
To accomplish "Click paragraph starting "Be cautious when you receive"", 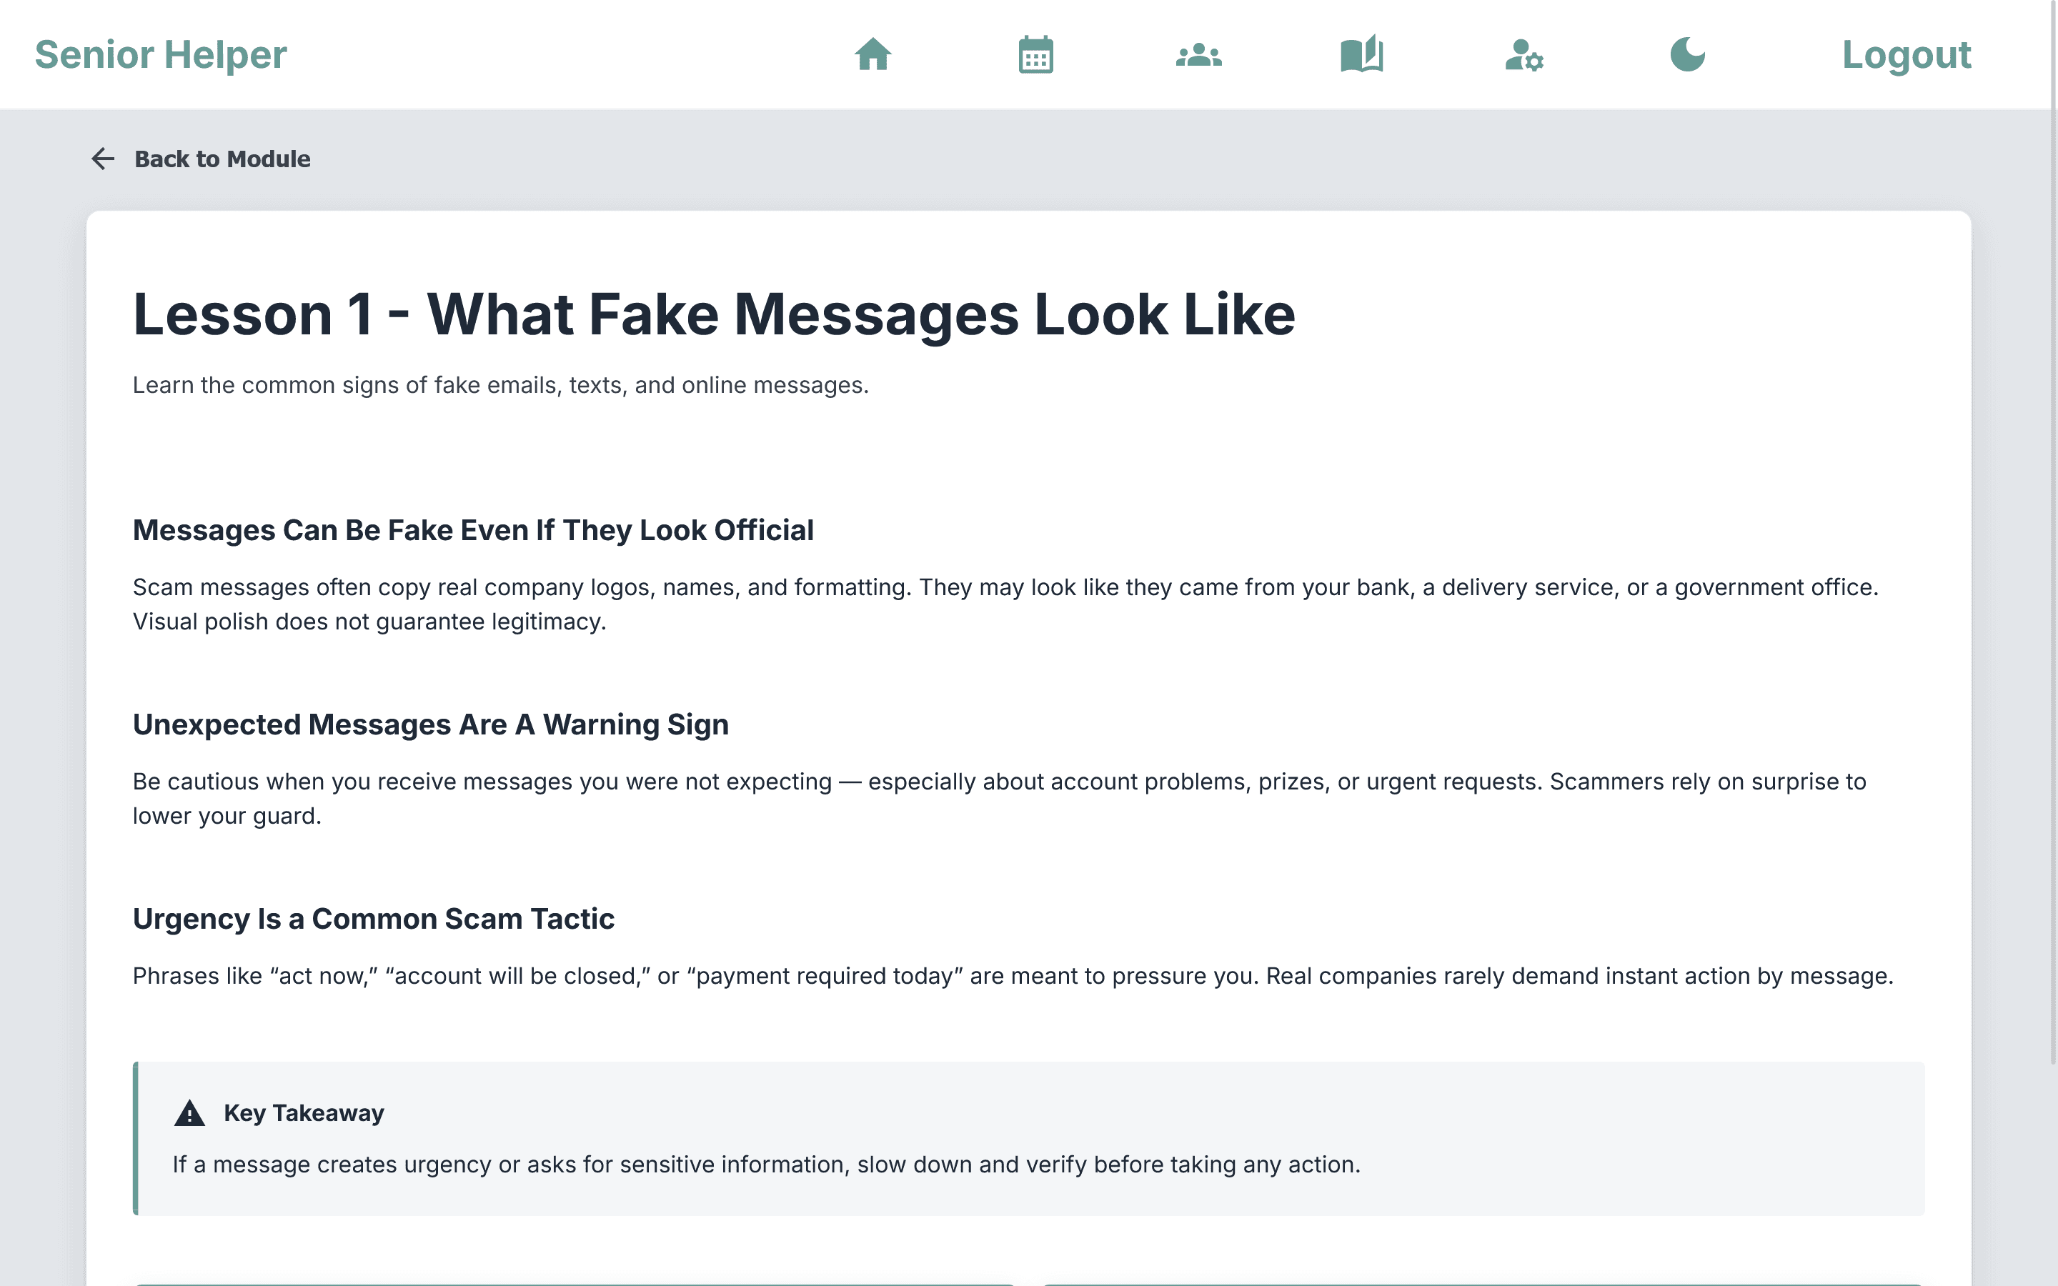I will [999, 799].
